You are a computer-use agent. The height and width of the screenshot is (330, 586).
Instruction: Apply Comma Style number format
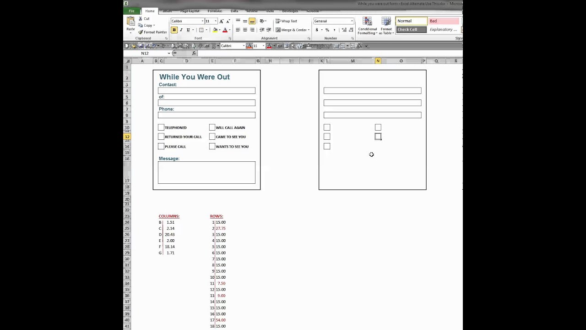[334, 30]
